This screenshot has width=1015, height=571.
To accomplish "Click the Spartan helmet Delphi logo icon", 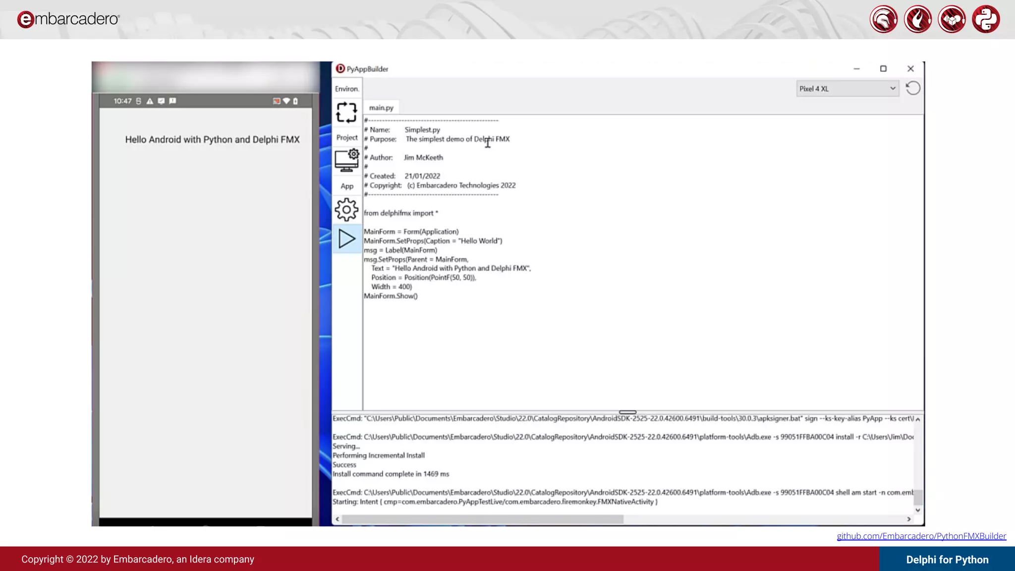I will tap(883, 19).
